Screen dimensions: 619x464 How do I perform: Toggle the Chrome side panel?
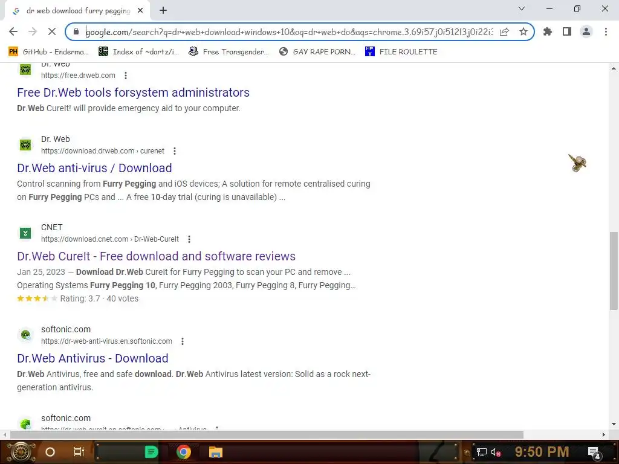point(567,31)
